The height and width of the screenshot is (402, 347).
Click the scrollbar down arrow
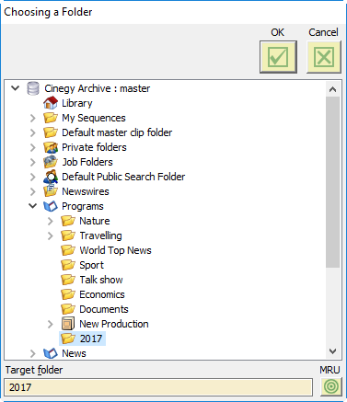coord(332,351)
